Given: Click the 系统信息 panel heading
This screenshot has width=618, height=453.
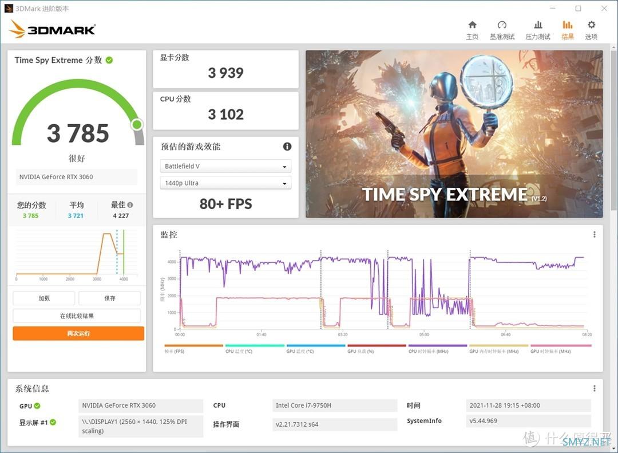Looking at the screenshot, I should 32,389.
